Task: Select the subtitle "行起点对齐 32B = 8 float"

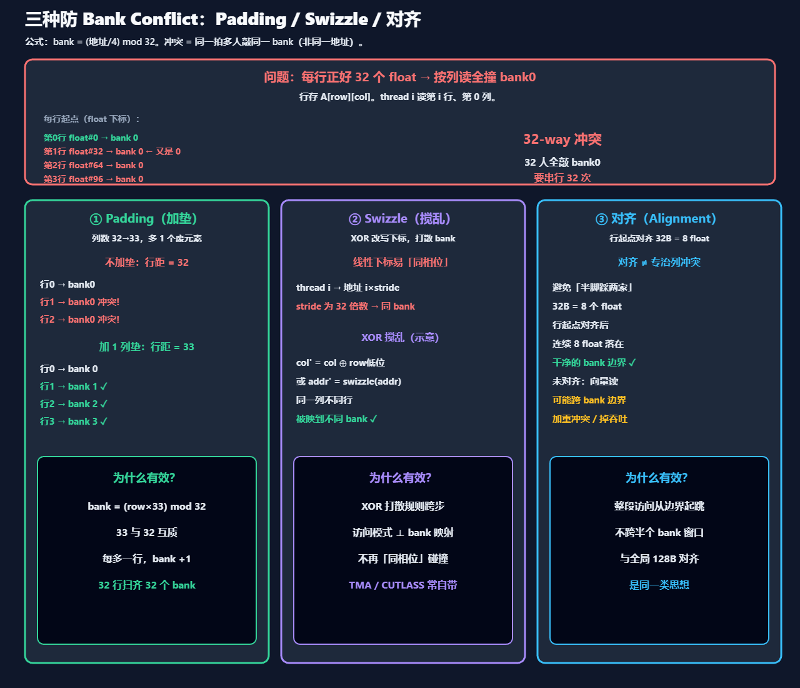Action: [659, 238]
